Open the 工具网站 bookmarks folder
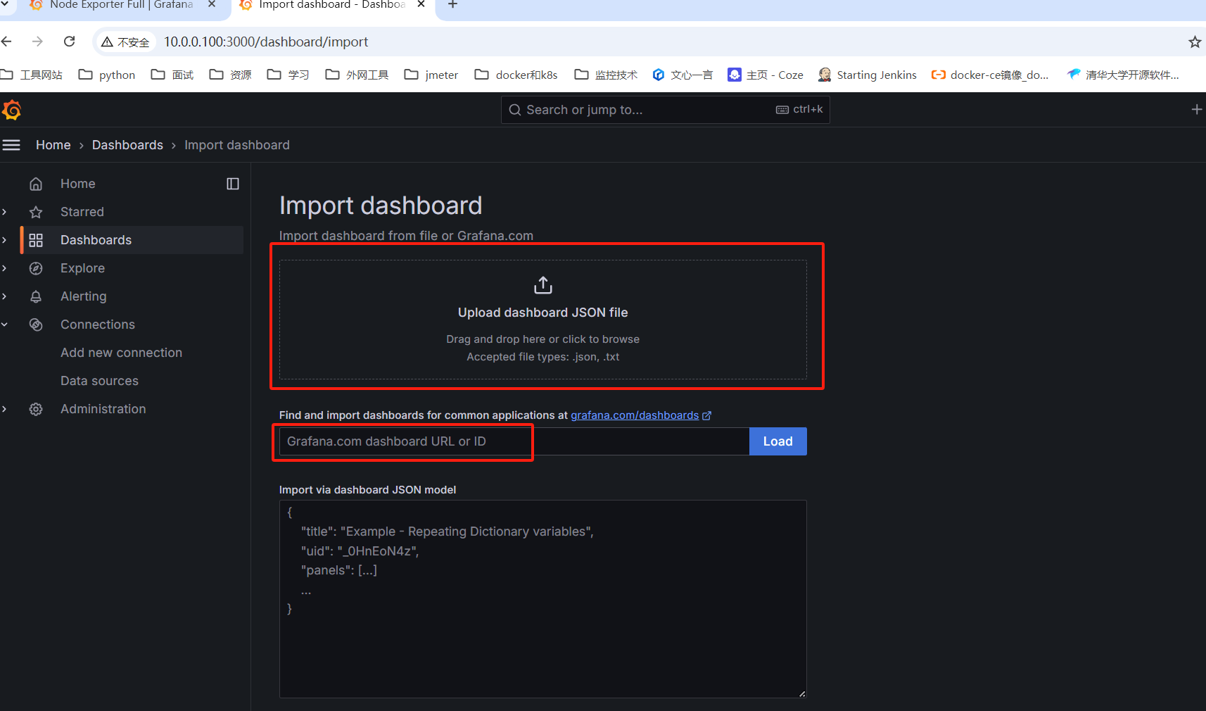The width and height of the screenshot is (1206, 711). click(32, 75)
